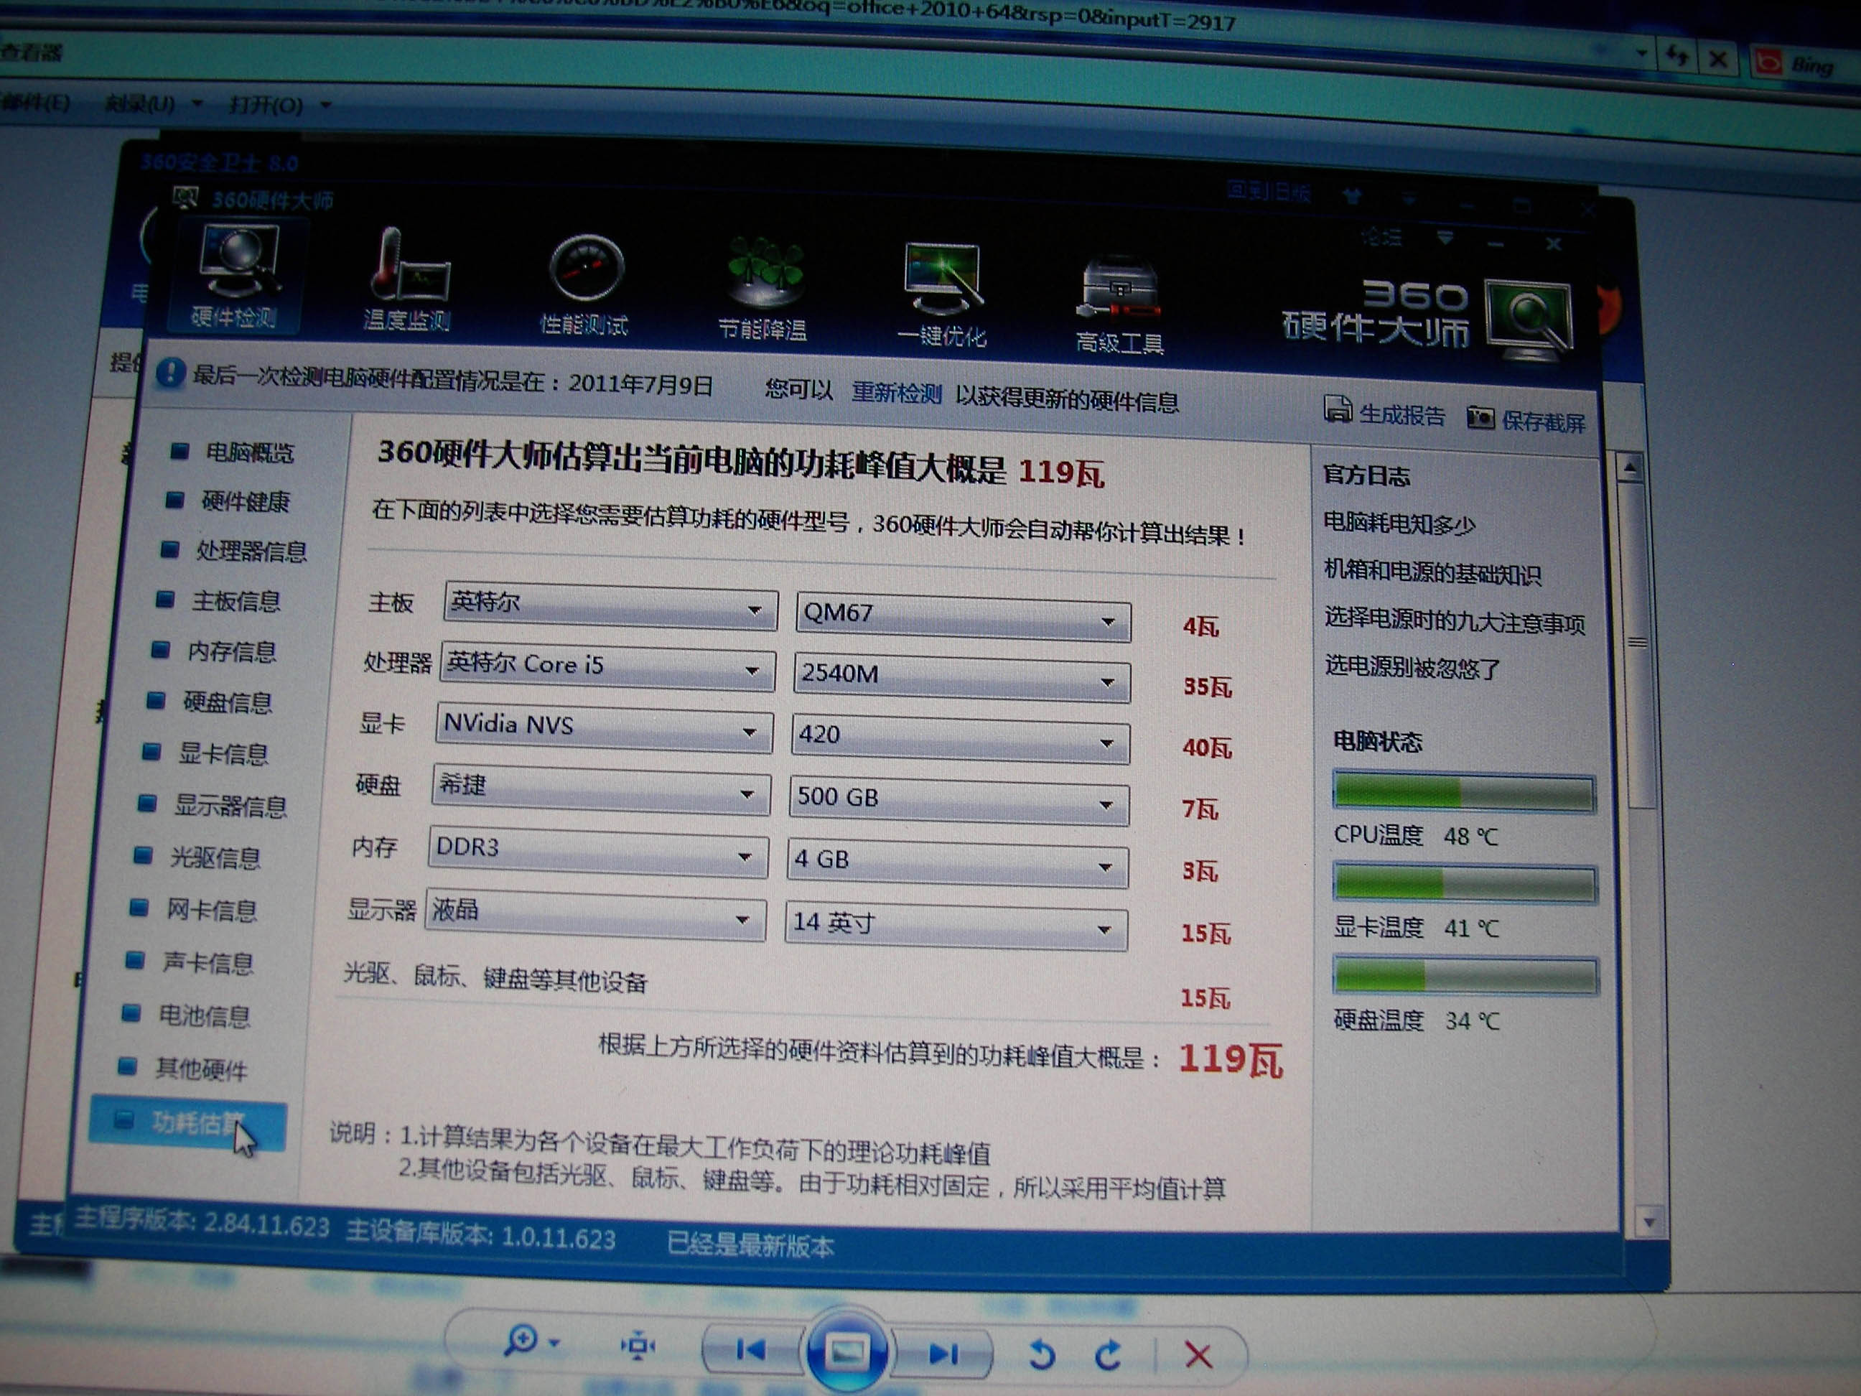This screenshot has width=1861, height=1396.
Task: Click the 重新检测 re-detect link
Action: 897,392
